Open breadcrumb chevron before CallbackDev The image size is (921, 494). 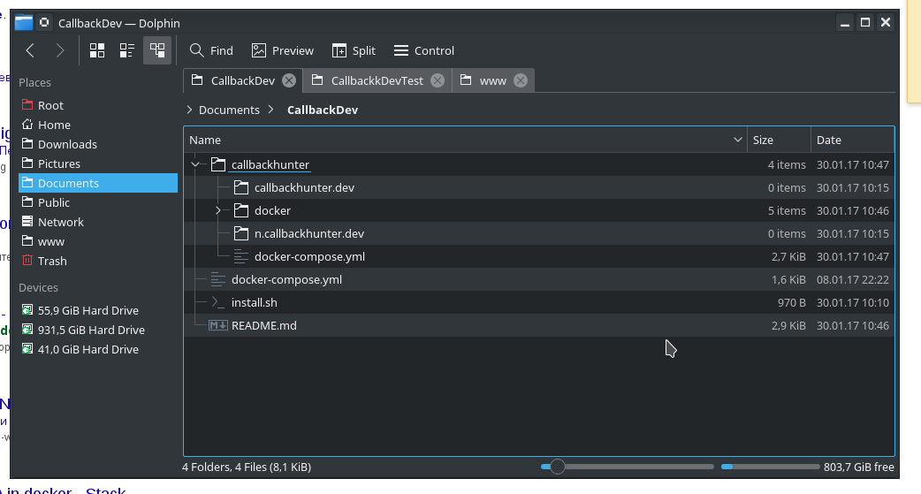[270, 110]
